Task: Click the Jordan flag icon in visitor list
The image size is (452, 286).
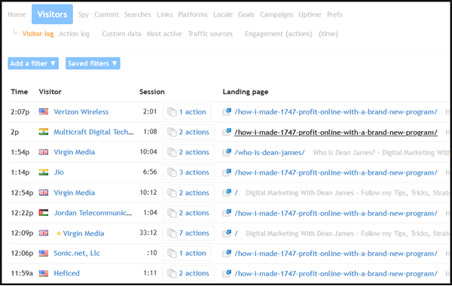Action: tap(44, 213)
